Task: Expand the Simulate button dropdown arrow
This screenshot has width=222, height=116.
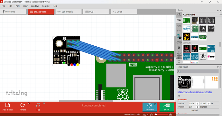Action: [x=155, y=104]
